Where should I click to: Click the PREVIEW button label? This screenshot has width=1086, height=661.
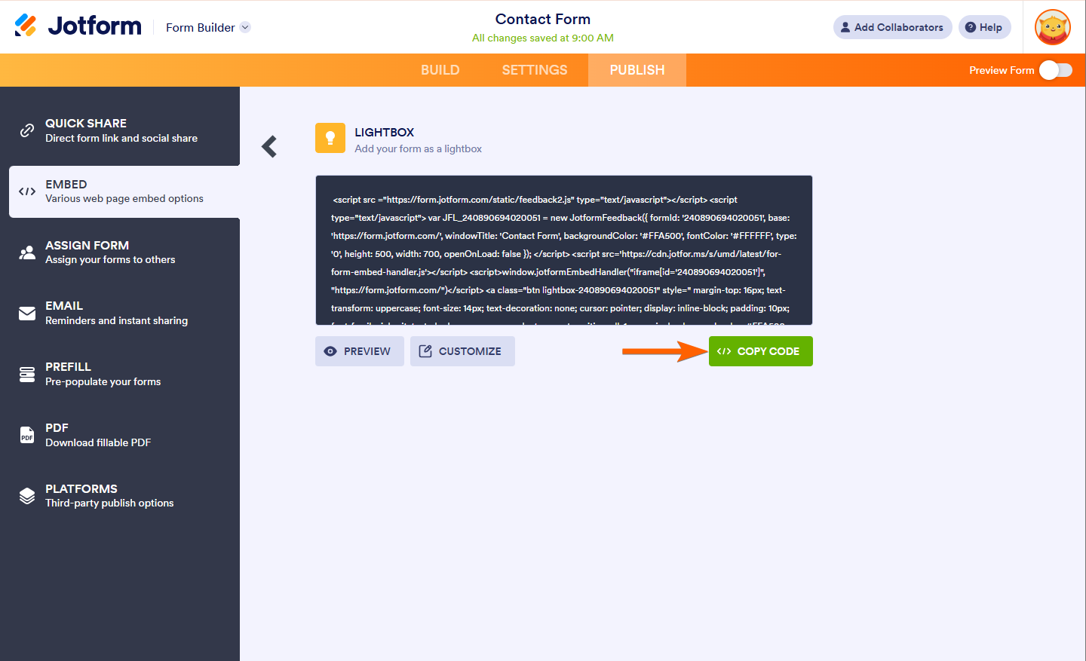tap(367, 351)
